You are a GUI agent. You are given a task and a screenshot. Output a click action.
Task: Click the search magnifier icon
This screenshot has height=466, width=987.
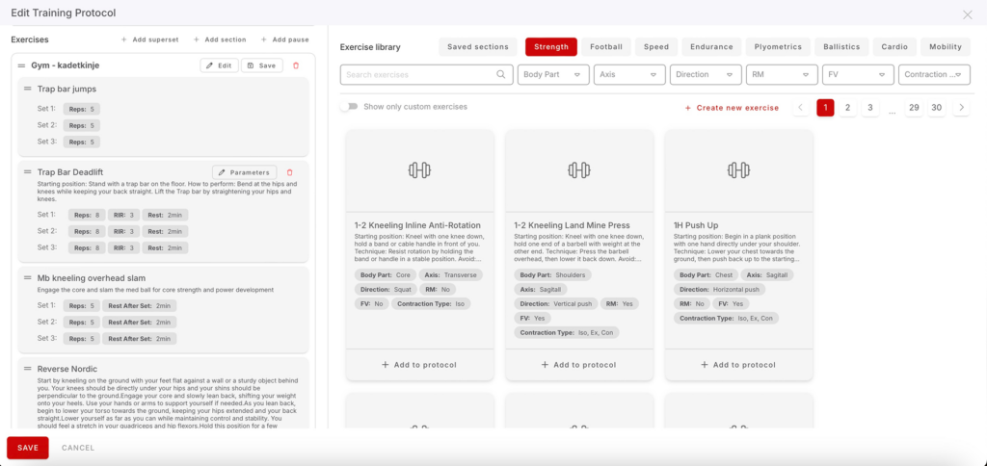(501, 74)
